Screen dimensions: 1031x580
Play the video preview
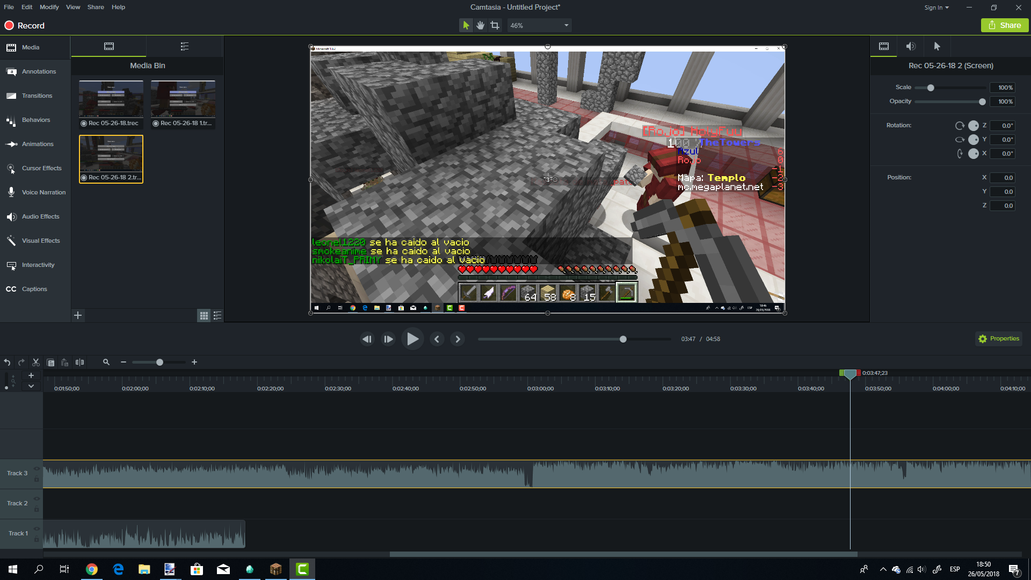click(412, 339)
